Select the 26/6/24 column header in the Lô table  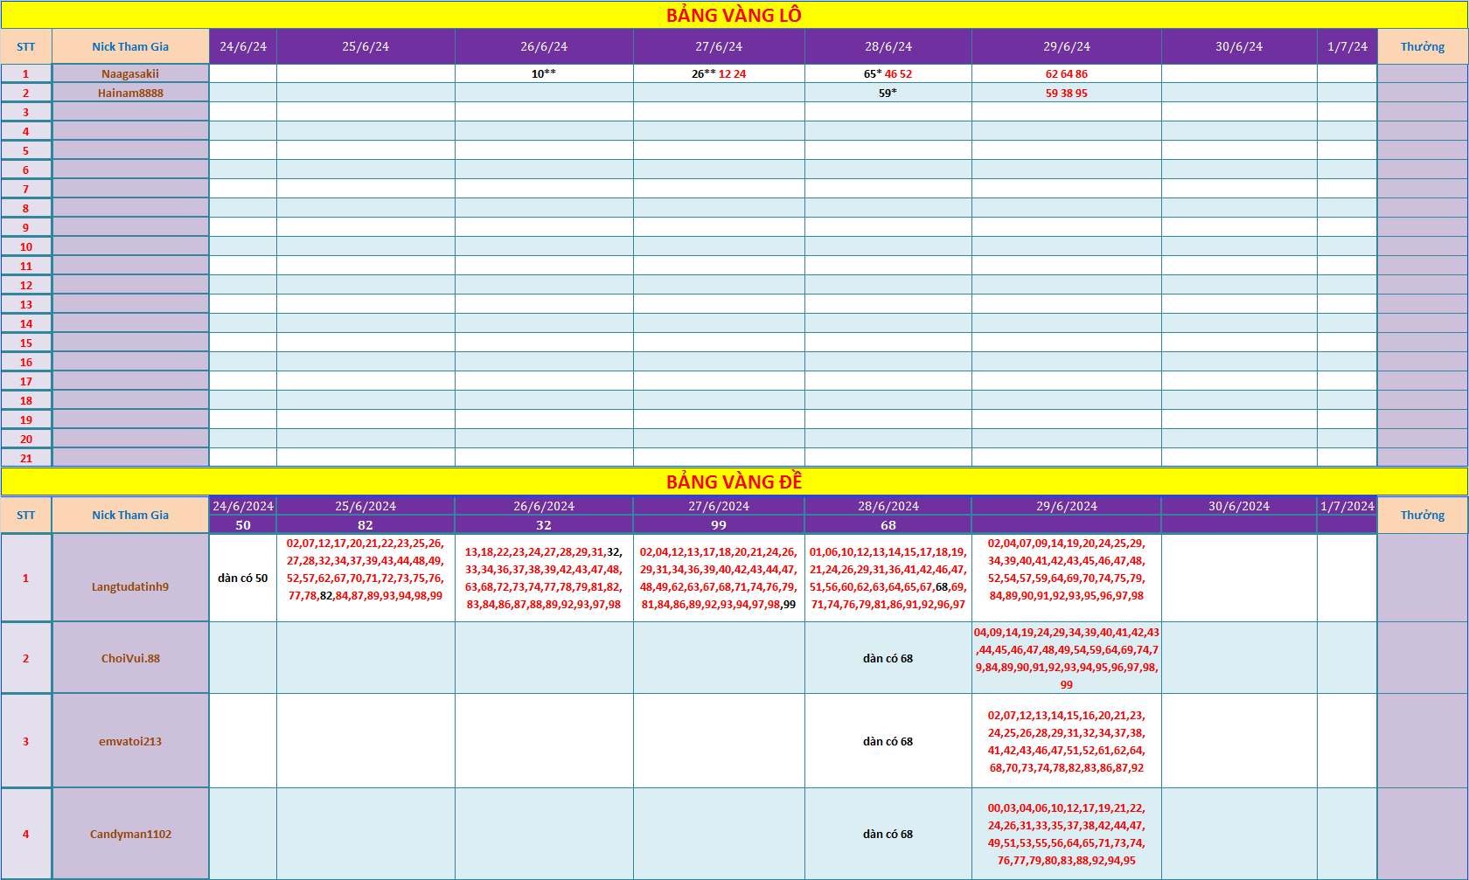(x=544, y=46)
